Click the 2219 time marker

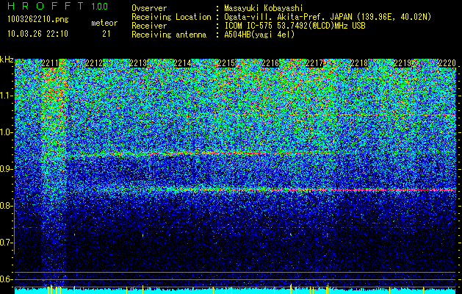point(403,63)
